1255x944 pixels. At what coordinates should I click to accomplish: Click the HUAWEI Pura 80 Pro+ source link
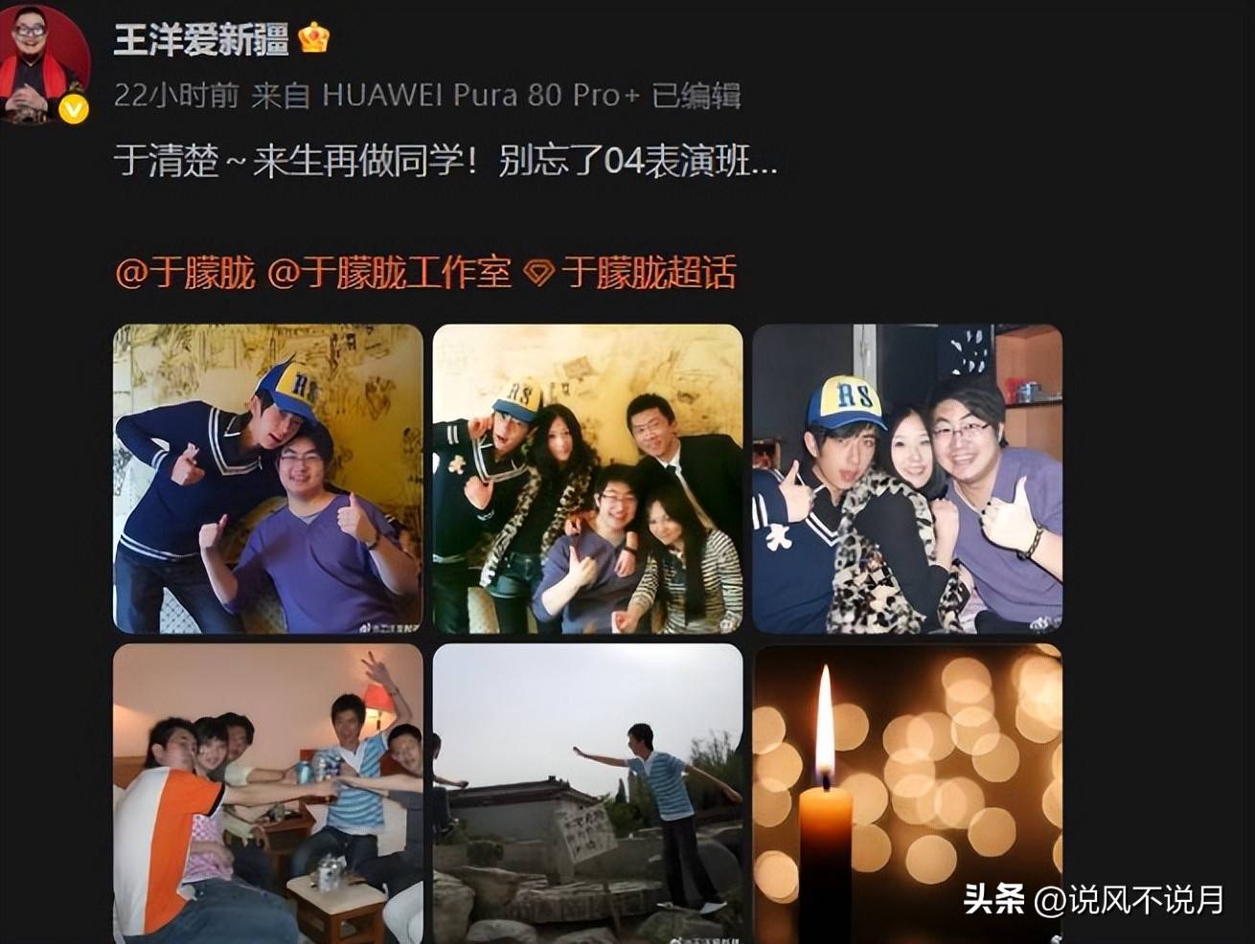[480, 96]
